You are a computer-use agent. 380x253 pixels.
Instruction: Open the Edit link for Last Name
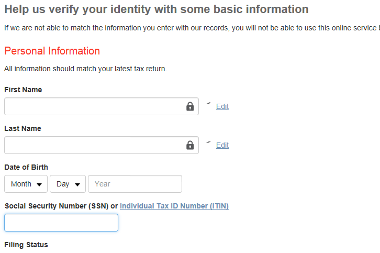222,145
